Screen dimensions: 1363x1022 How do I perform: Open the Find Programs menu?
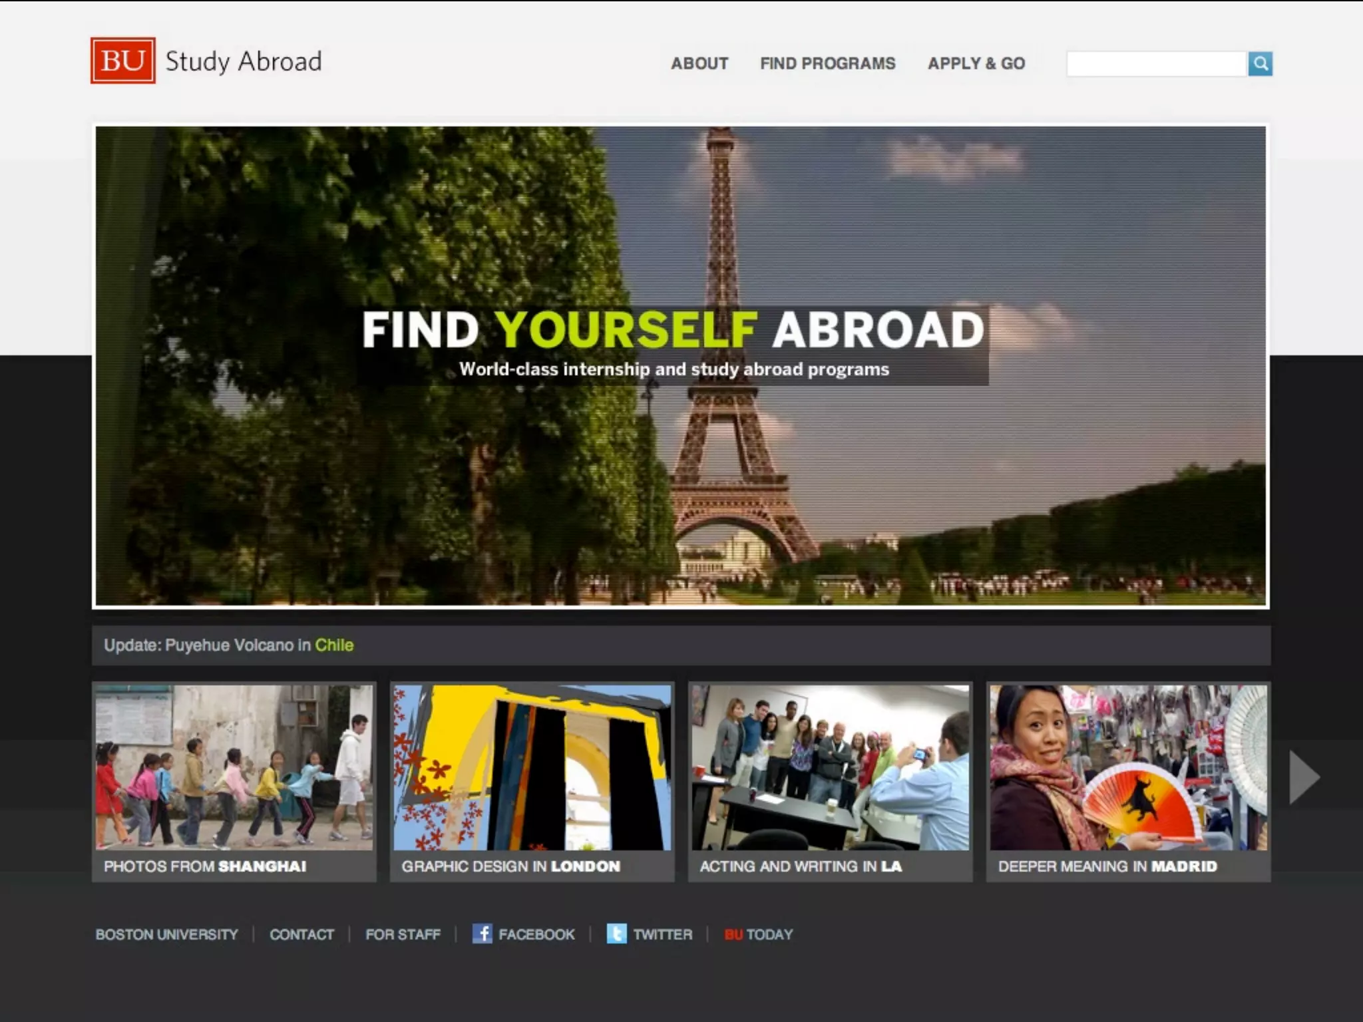(x=827, y=63)
